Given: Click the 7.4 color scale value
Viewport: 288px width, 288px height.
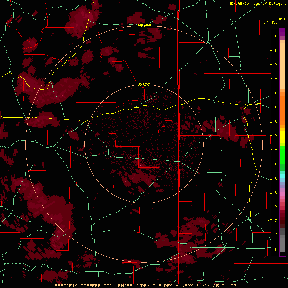Looking at the screenshot, I should [x=274, y=79].
